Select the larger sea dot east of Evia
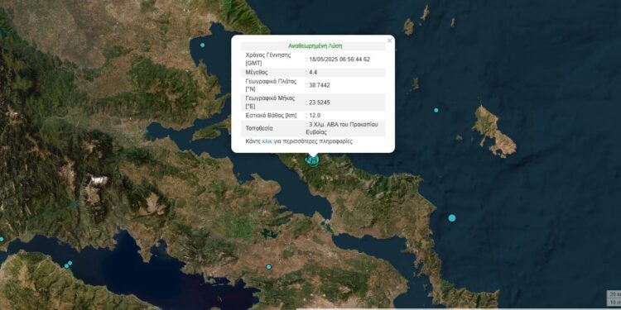 pyautogui.click(x=452, y=218)
